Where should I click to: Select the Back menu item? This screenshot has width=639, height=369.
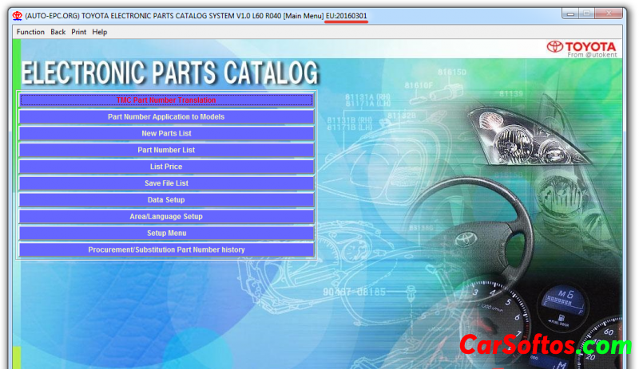pyautogui.click(x=58, y=32)
